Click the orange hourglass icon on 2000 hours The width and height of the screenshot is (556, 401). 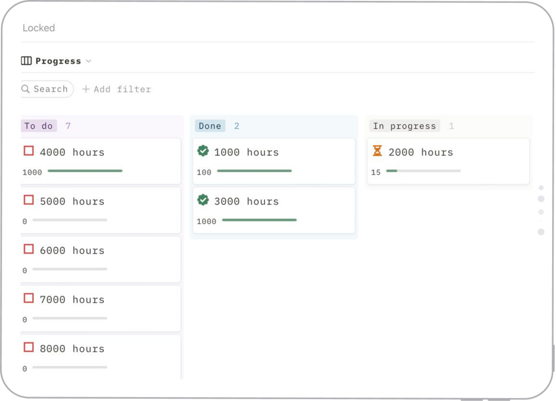(377, 151)
